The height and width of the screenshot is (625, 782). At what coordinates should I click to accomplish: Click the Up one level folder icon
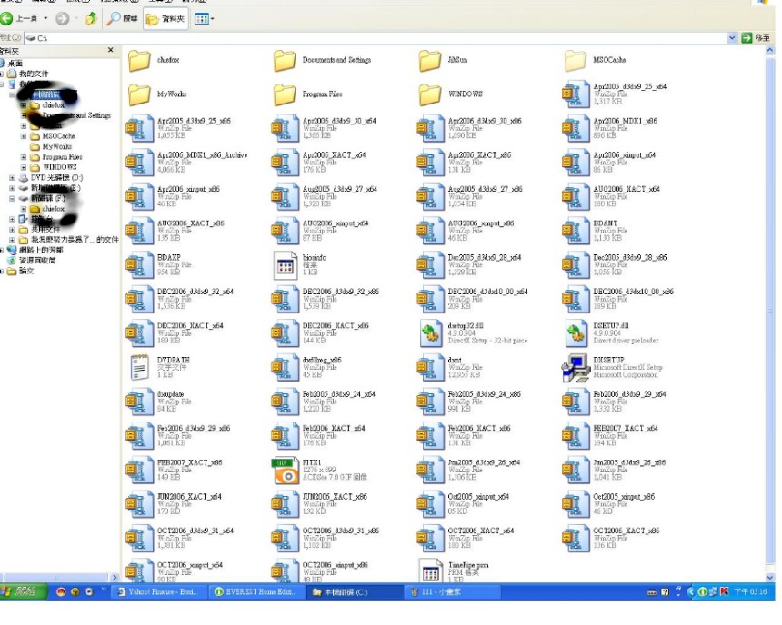pyautogui.click(x=91, y=18)
